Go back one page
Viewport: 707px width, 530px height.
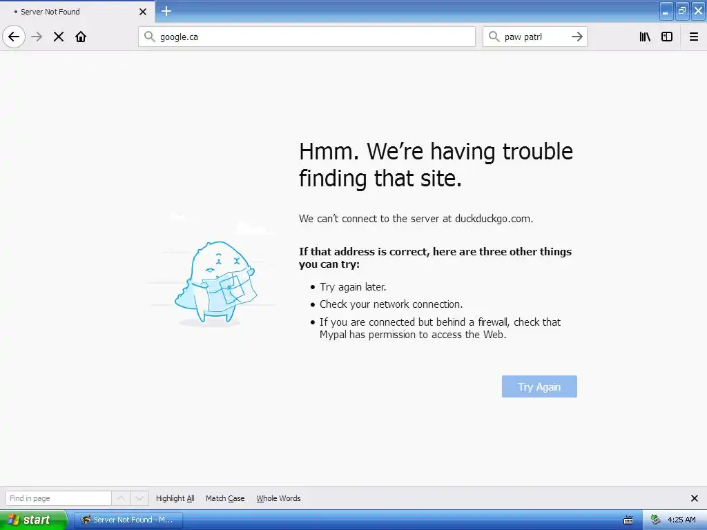click(14, 37)
